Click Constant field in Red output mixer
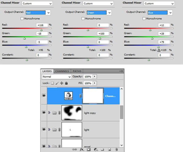Screen dimensions: 183x152 42,55
